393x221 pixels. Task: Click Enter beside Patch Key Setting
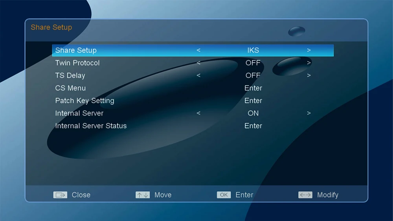253,100
